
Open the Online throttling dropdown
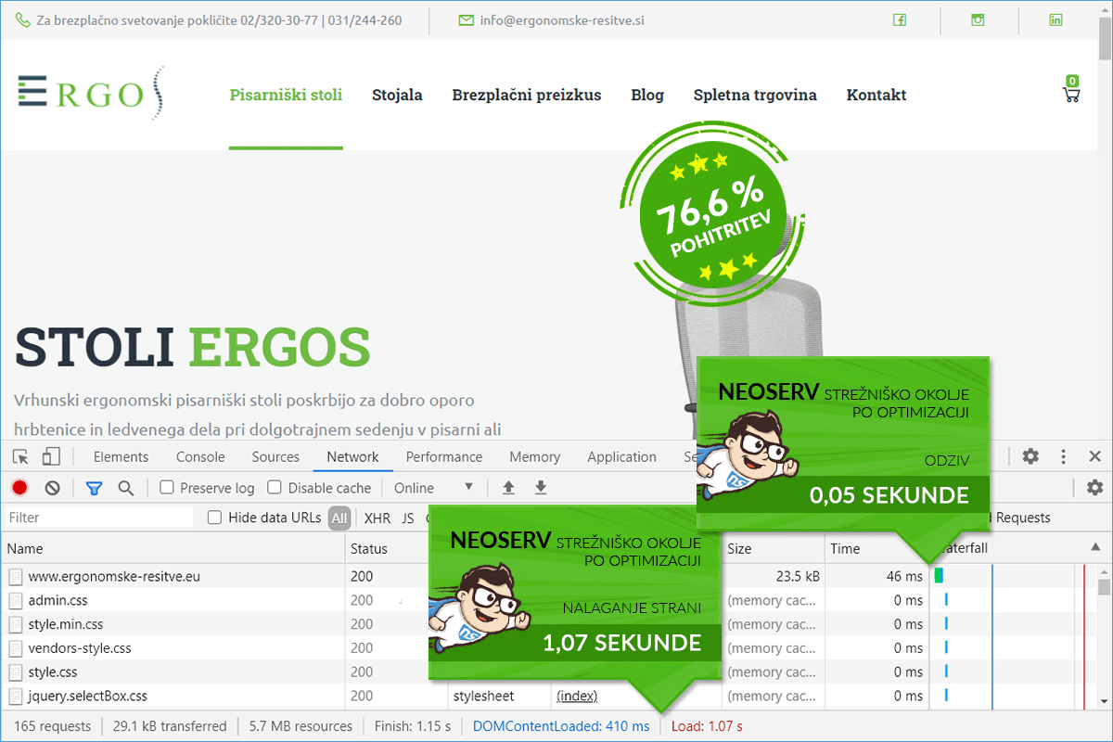point(433,488)
